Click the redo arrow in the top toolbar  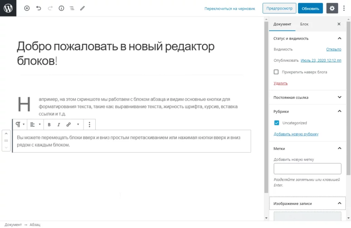(49, 8)
